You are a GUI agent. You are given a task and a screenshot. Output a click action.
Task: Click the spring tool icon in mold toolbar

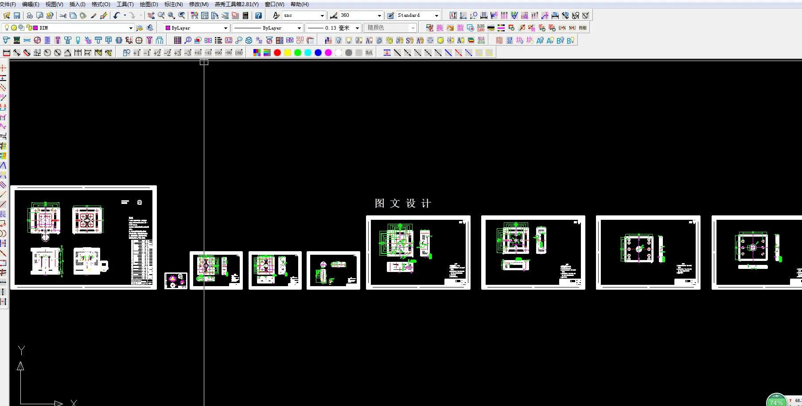coord(47,40)
